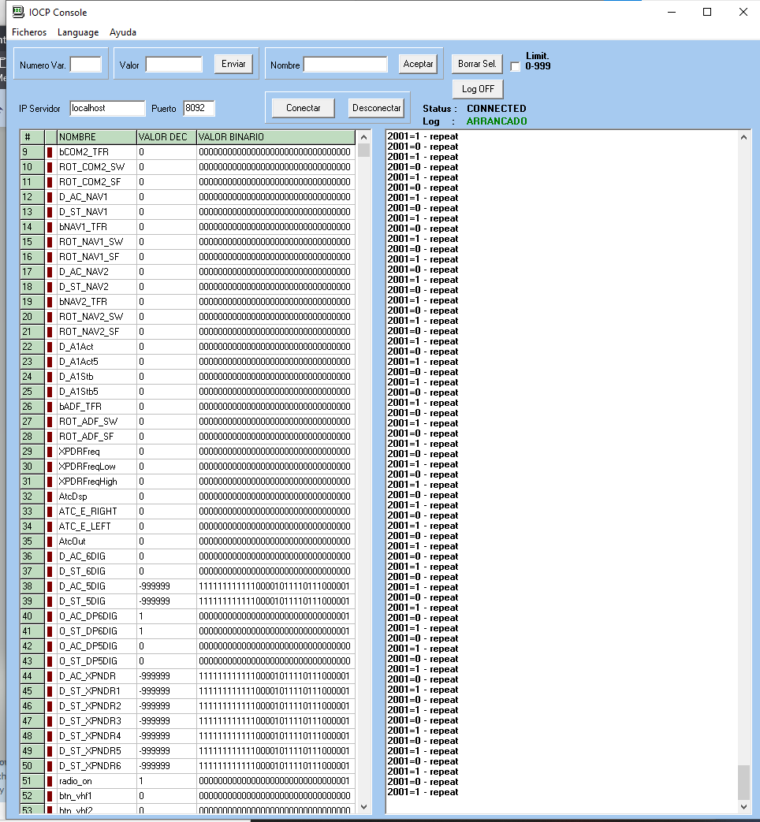The width and height of the screenshot is (760, 822).
Task: Open the Ficheros menu
Action: pos(29,32)
